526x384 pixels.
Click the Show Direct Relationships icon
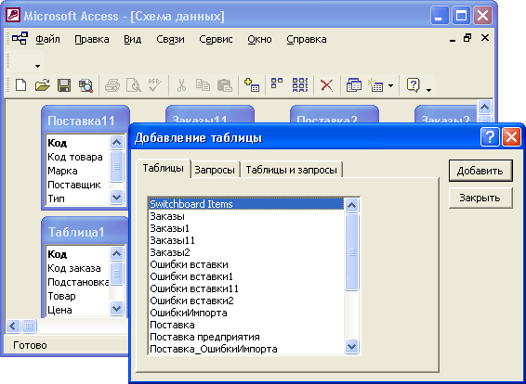[277, 83]
